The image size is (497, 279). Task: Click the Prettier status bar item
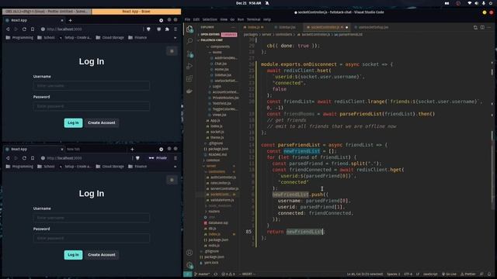click(x=468, y=274)
